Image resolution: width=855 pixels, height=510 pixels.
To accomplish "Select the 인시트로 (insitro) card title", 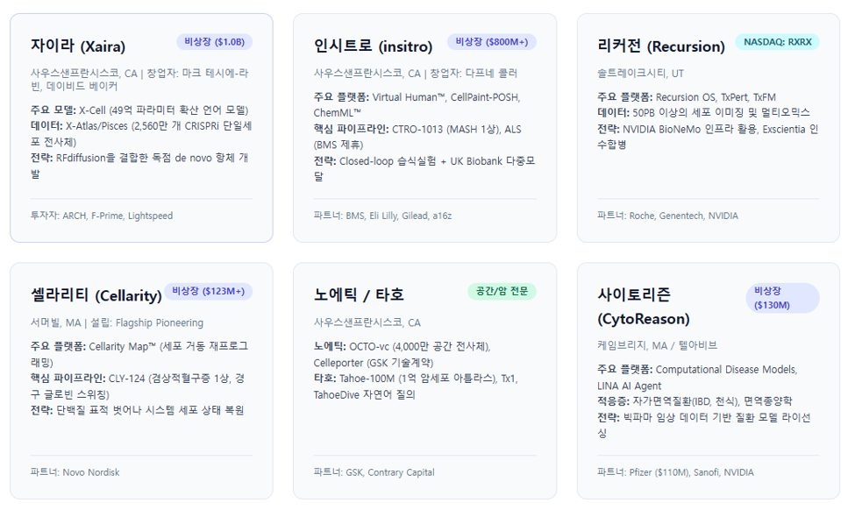I will pos(373,46).
